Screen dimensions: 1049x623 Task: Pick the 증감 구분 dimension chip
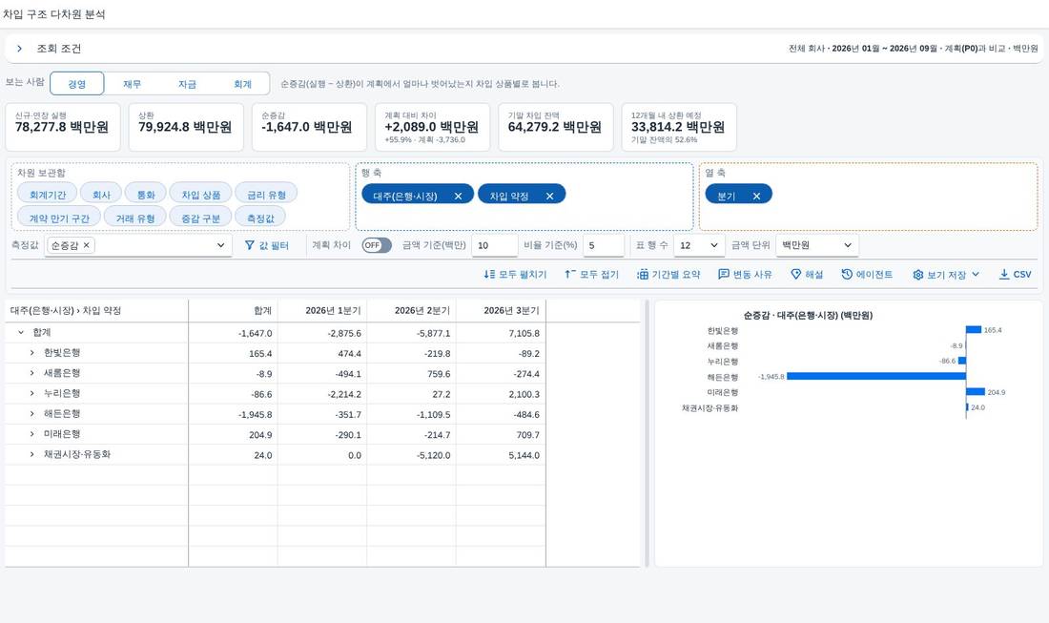tap(200, 218)
